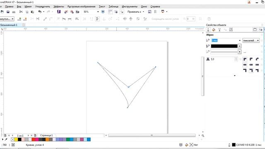Select the extended square cap option
Screen dimensions: 265x149
(257, 65)
